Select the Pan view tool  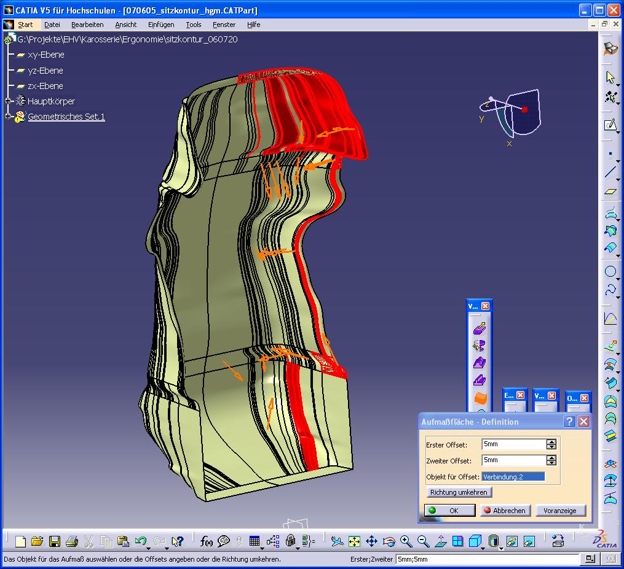pyautogui.click(x=371, y=541)
